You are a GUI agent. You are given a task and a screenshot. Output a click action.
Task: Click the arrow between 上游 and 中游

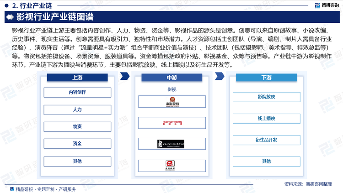tap(125, 76)
